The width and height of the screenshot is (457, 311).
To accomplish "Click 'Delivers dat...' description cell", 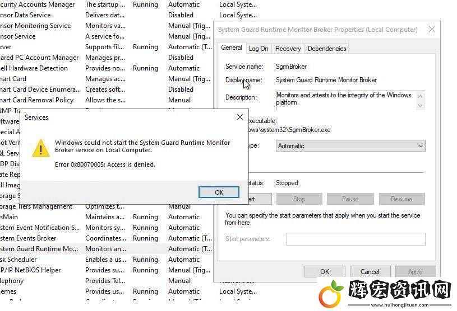I will (x=105, y=15).
